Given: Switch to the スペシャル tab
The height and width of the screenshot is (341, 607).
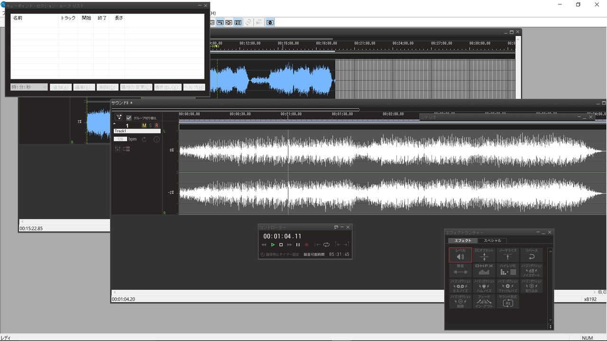Looking at the screenshot, I should pos(492,241).
